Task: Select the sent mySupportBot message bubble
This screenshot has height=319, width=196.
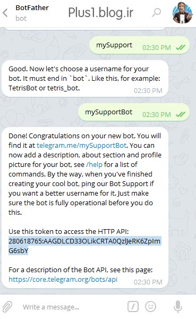Action: pyautogui.click(x=134, y=112)
